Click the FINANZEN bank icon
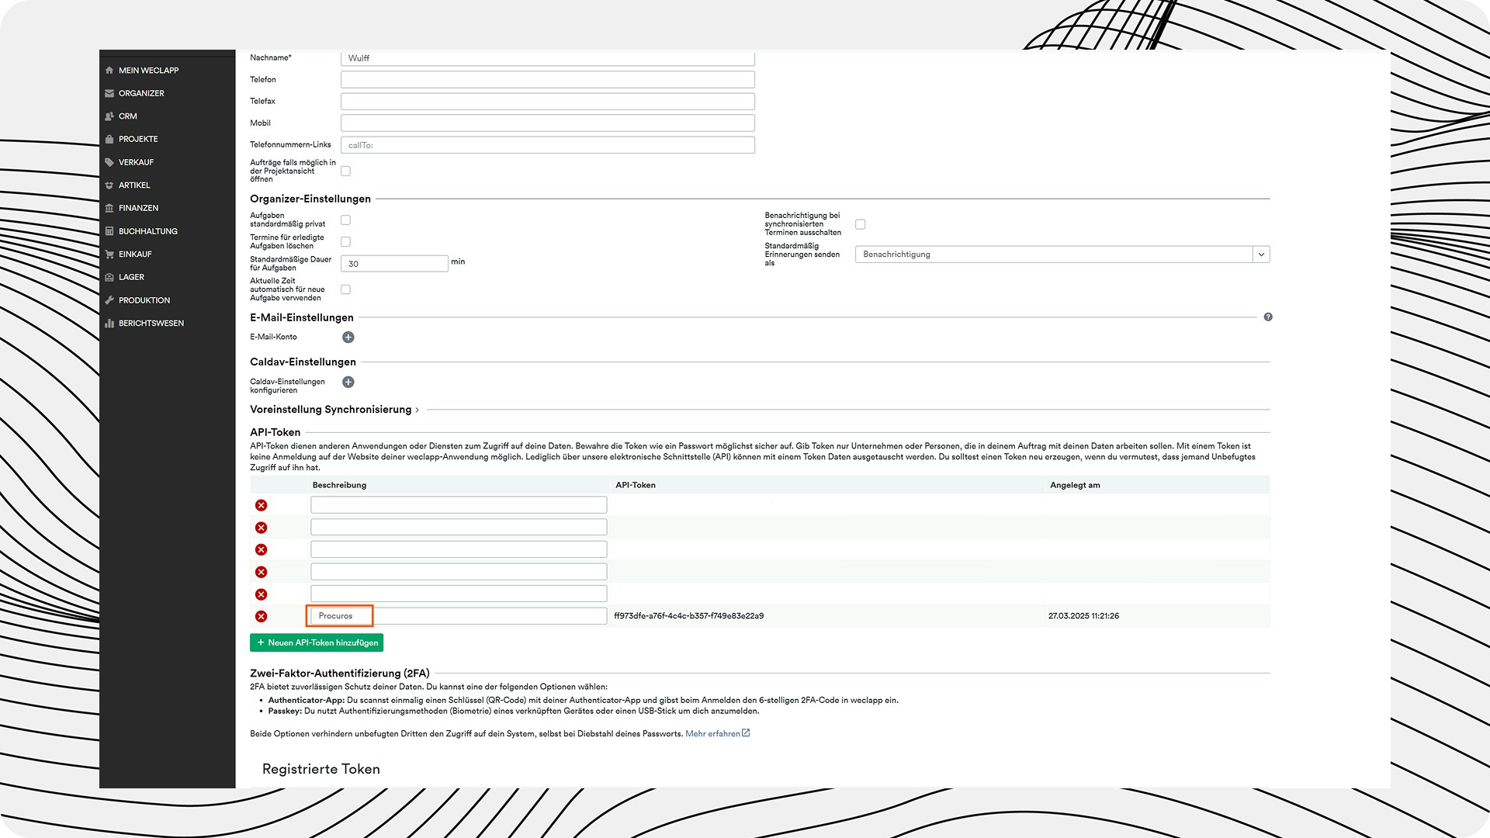 tap(109, 208)
